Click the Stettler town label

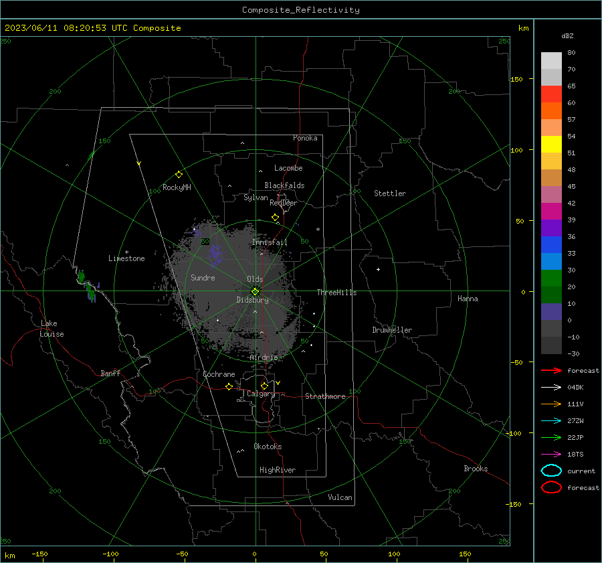tap(390, 193)
